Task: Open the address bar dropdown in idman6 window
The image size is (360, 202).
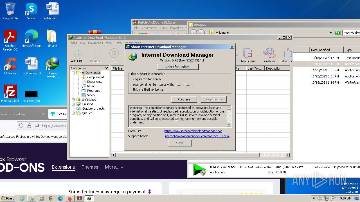Action: [x=330, y=33]
